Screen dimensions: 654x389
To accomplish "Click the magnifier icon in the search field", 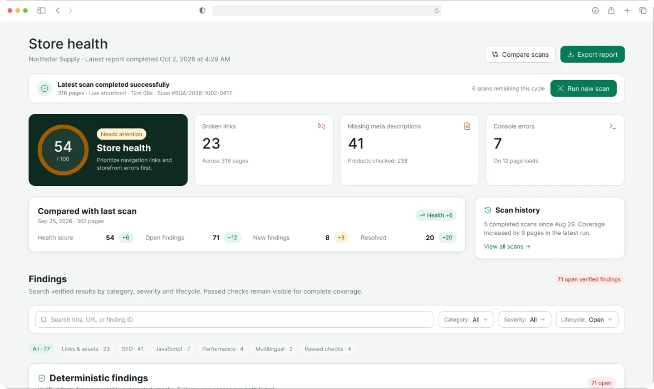I will click(44, 319).
